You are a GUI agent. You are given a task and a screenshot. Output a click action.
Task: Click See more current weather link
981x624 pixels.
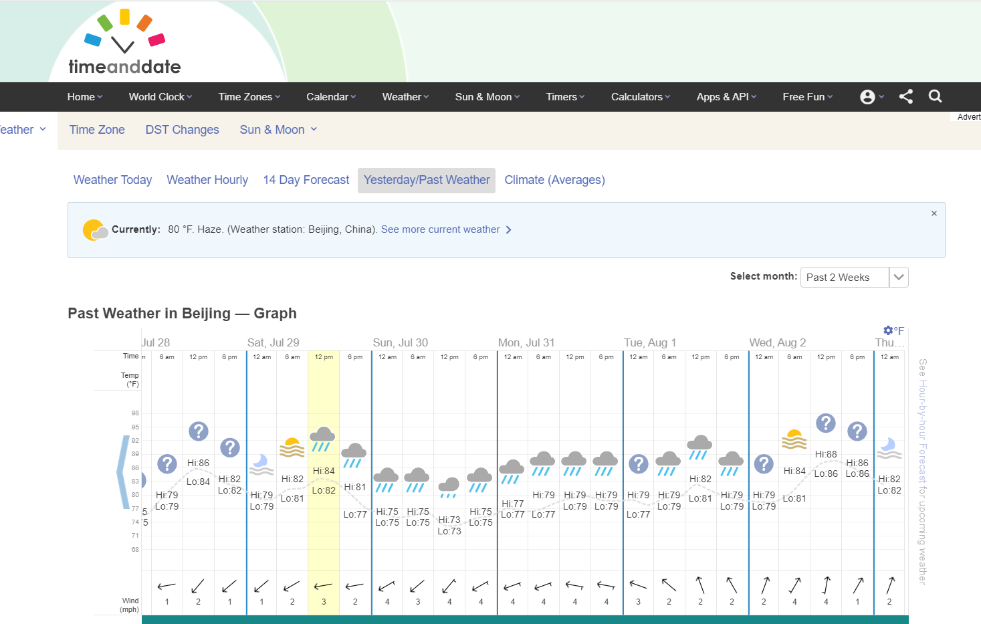(446, 229)
